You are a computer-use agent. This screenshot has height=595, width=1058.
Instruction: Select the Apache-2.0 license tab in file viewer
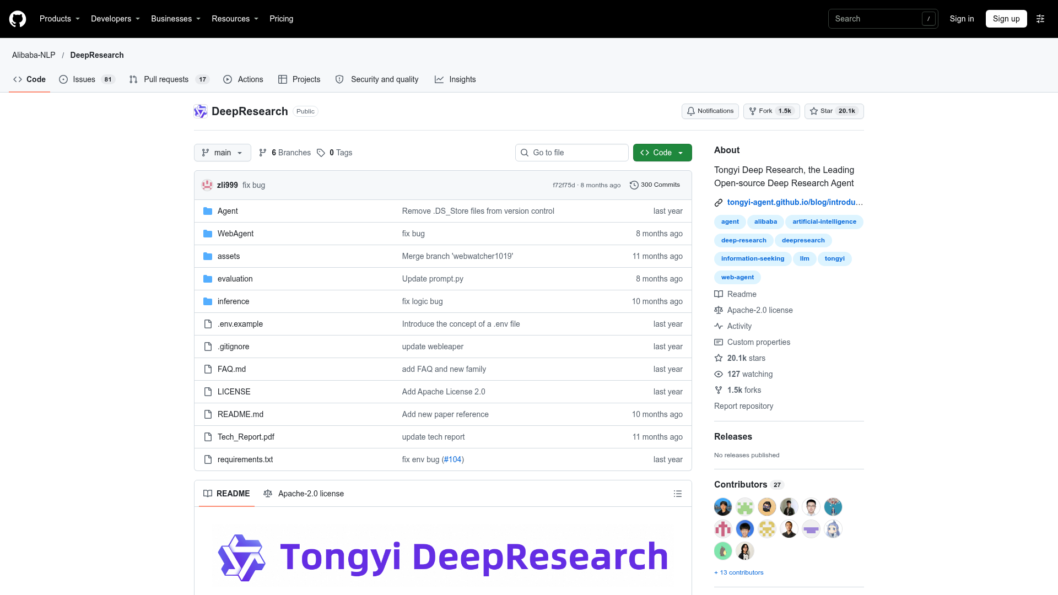(304, 494)
